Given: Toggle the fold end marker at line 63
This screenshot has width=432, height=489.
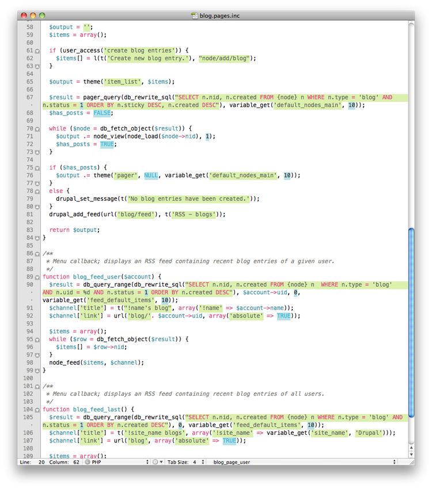Looking at the screenshot, I should 37,66.
